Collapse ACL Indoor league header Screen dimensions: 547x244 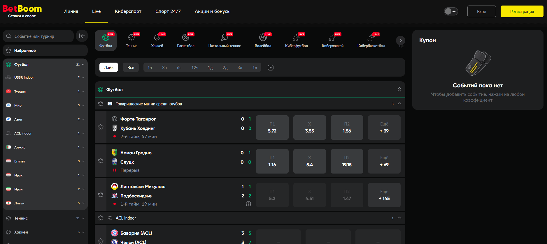click(x=399, y=218)
